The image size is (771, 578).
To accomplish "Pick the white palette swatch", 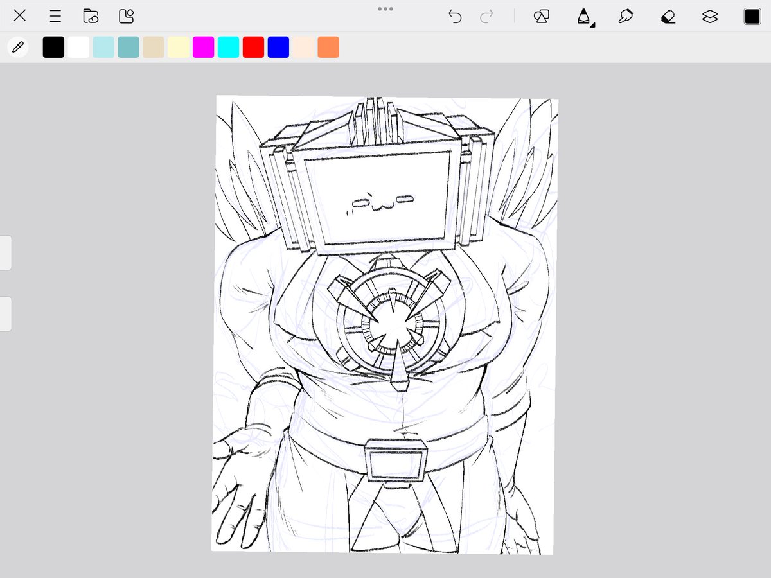I will point(78,47).
